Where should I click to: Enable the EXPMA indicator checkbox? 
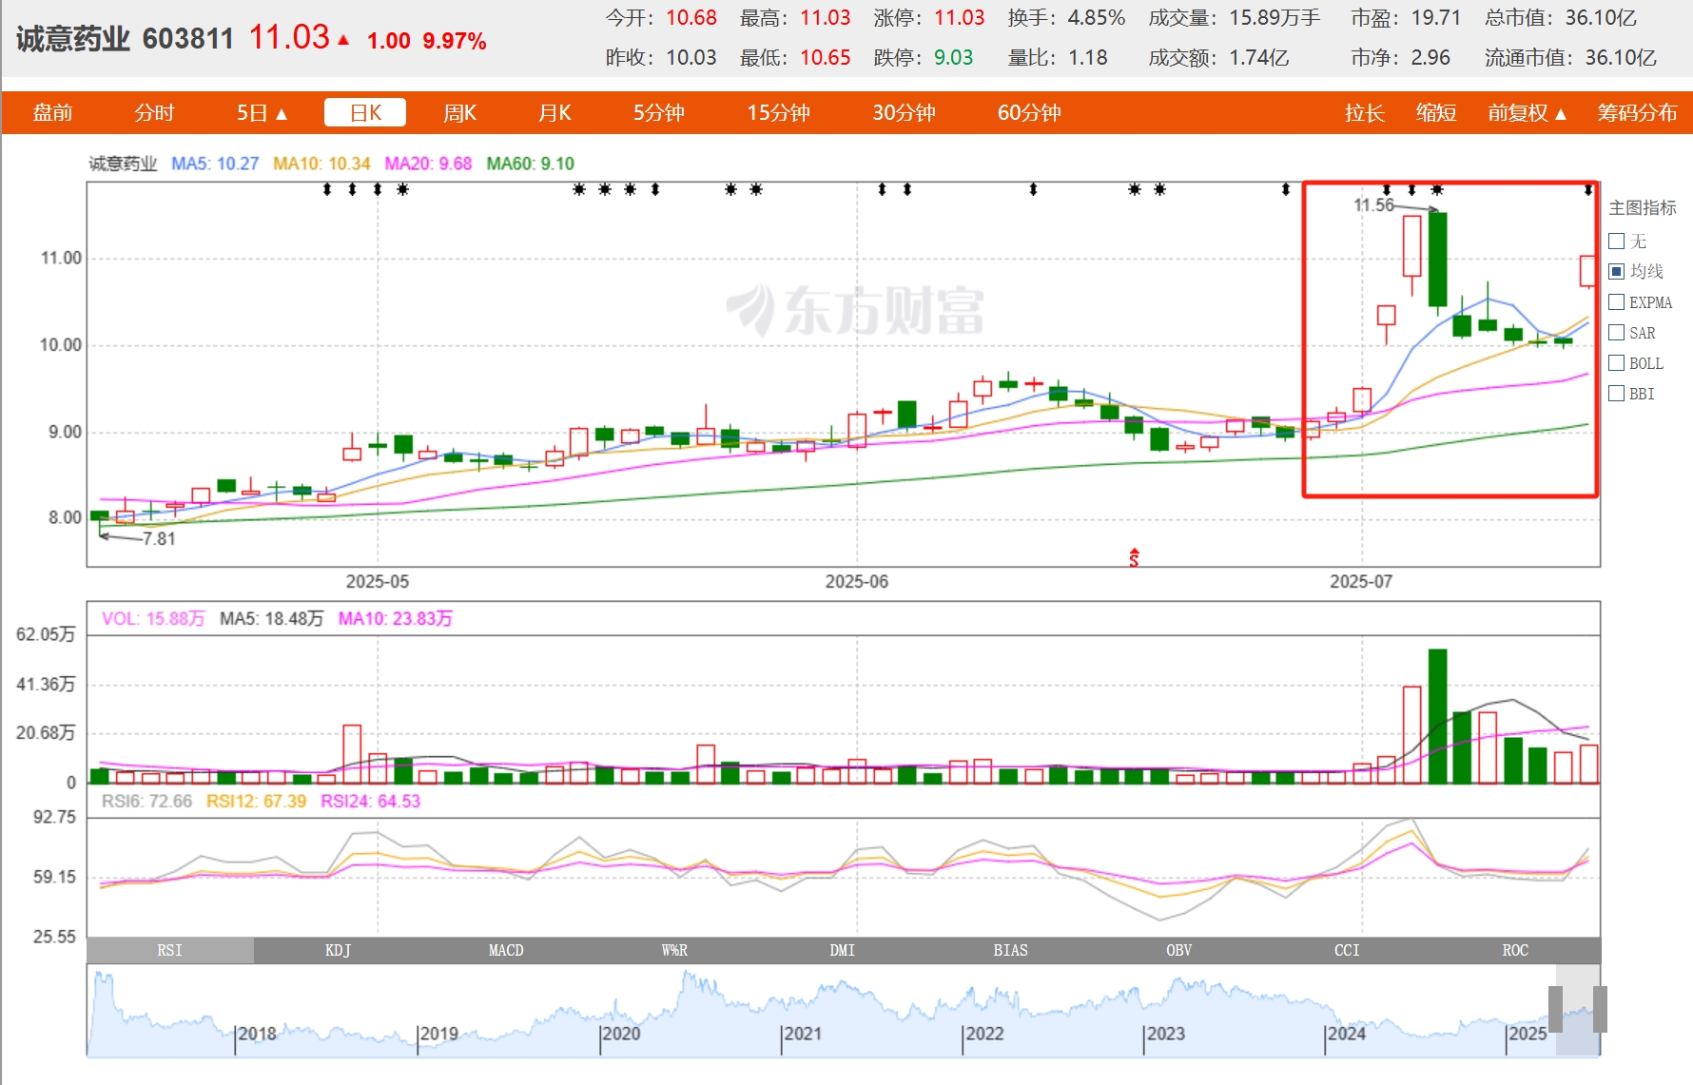click(1616, 302)
